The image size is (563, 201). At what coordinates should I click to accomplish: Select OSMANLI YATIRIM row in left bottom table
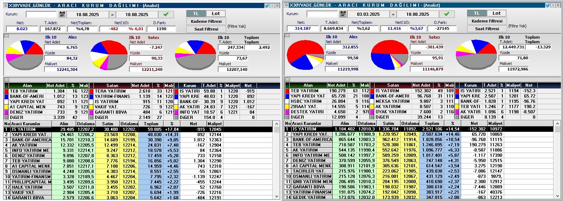click(x=138, y=172)
